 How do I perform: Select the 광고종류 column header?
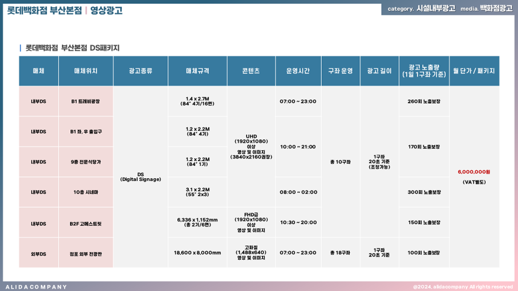point(140,71)
